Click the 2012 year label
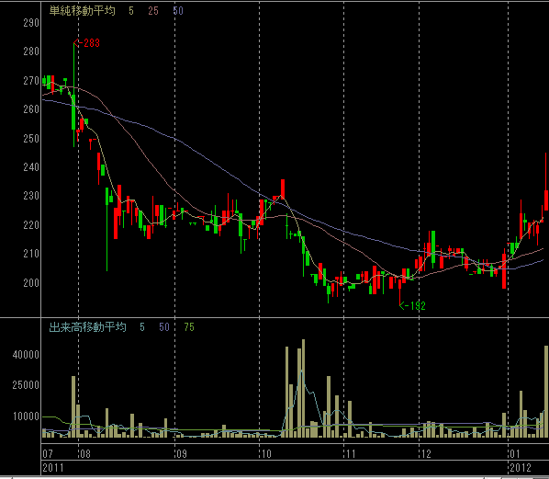The image size is (549, 479). [x=521, y=468]
